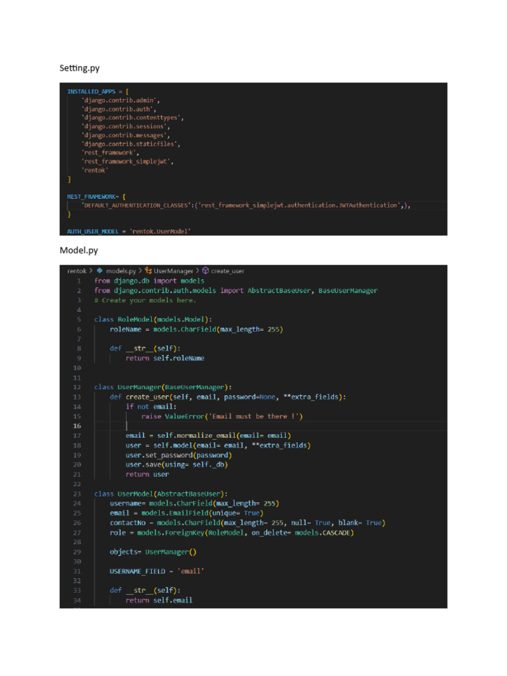Click 'DEFAULT_AUTHENTICATION_CLASSES' key
The height and width of the screenshot is (676, 507).
pyautogui.click(x=136, y=206)
